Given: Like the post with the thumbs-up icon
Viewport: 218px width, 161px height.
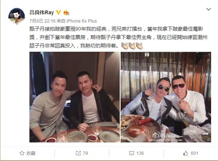Looking at the screenshot, I should [186, 153].
